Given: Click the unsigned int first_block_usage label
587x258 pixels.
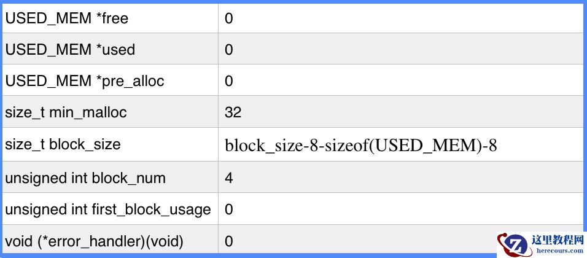Looking at the screenshot, I should (108, 209).
